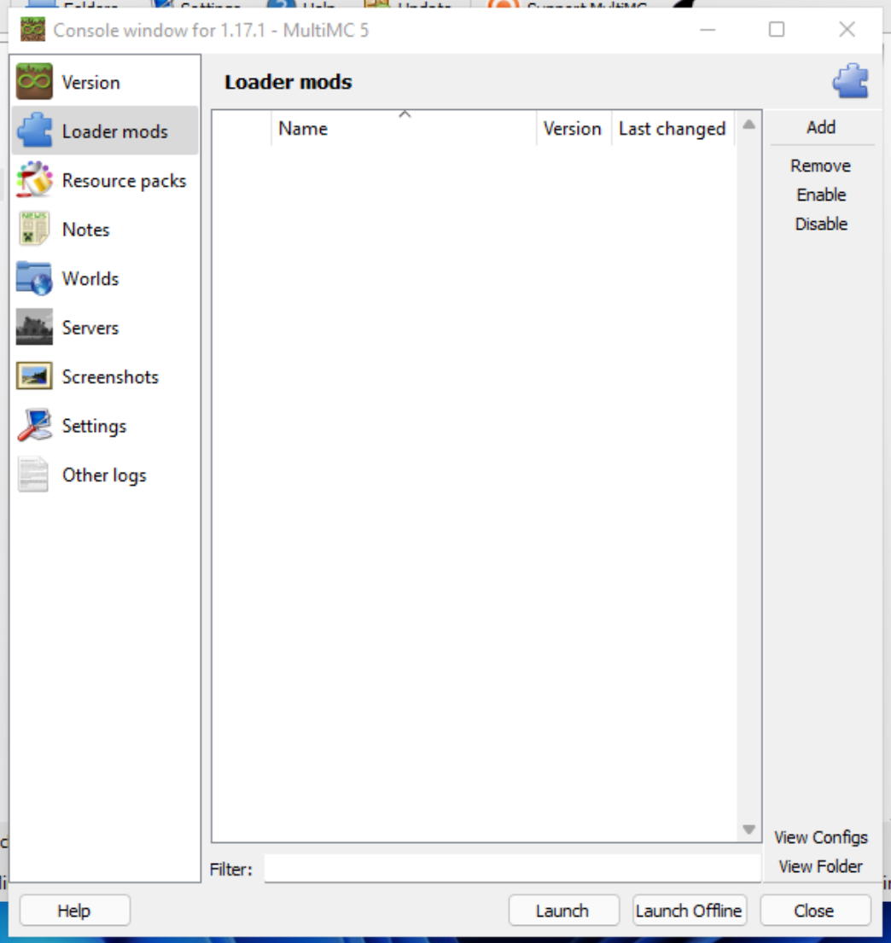891x943 pixels.
Task: Open the Worlds folder globe icon
Action: click(x=34, y=278)
